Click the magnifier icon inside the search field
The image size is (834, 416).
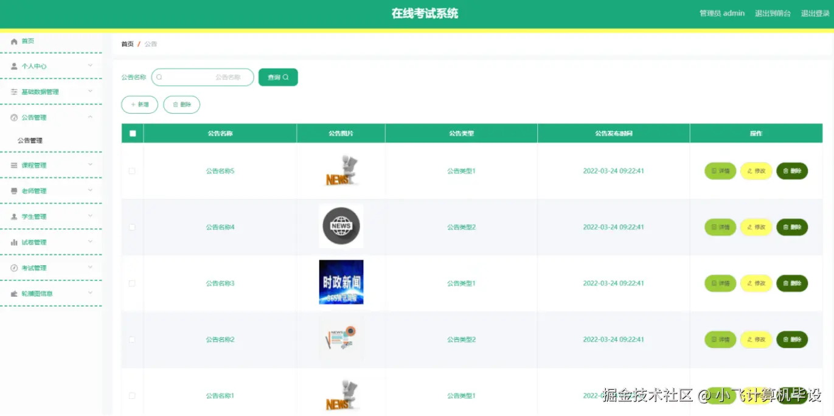coord(159,77)
